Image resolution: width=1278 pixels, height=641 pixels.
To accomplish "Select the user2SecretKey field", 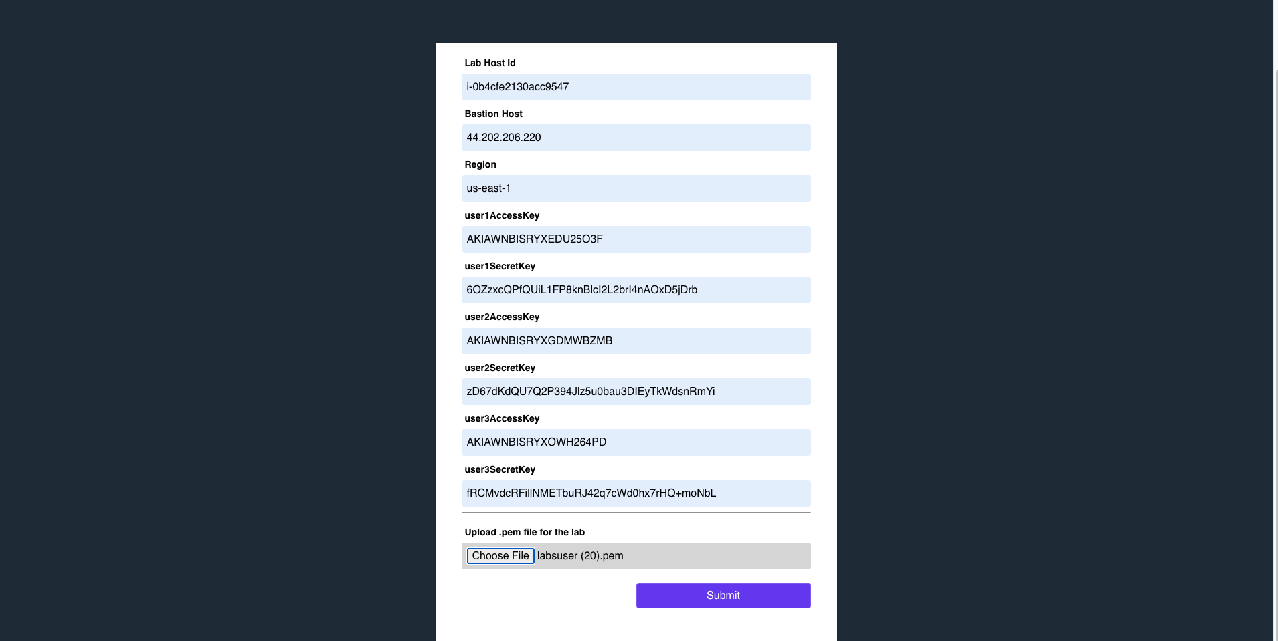I will (x=636, y=391).
